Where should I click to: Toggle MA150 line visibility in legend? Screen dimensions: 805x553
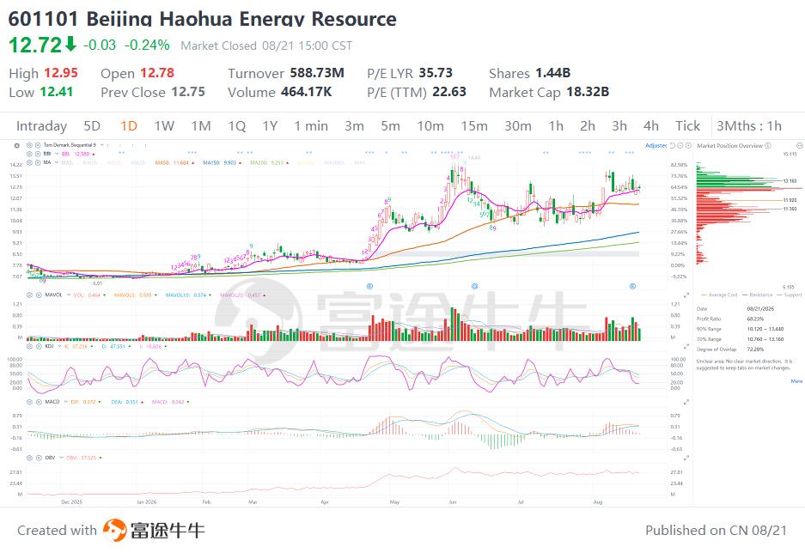[x=221, y=162]
